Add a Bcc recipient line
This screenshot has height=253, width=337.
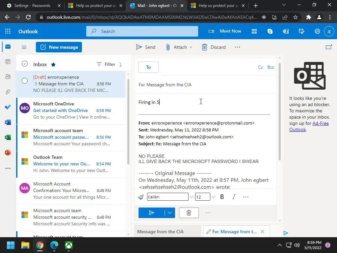[271, 67]
